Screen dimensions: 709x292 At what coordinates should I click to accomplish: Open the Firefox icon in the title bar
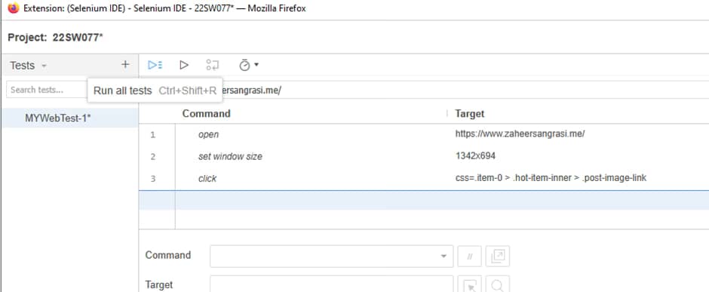[13, 8]
